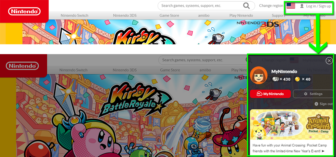Click the Sign out link
Viewport: 336px width, 157px height.
(x=326, y=104)
